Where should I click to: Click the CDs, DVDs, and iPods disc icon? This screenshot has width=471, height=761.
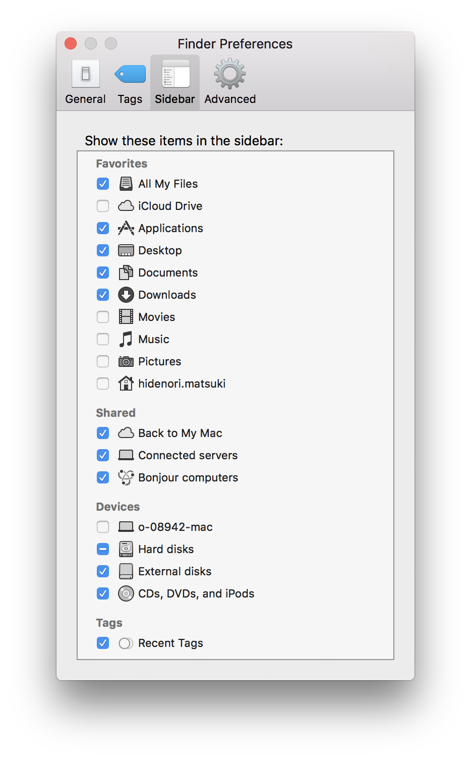pos(126,593)
